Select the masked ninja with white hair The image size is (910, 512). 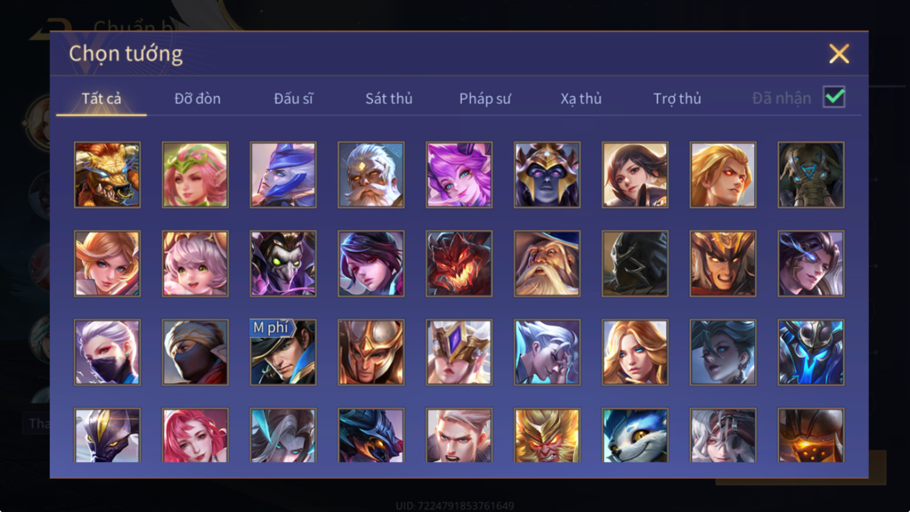tap(107, 352)
